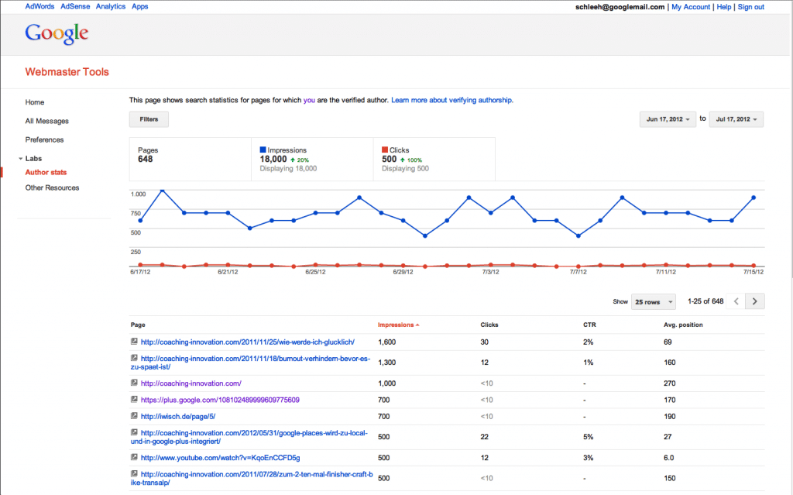Select All Messages in the sidebar

click(x=47, y=121)
